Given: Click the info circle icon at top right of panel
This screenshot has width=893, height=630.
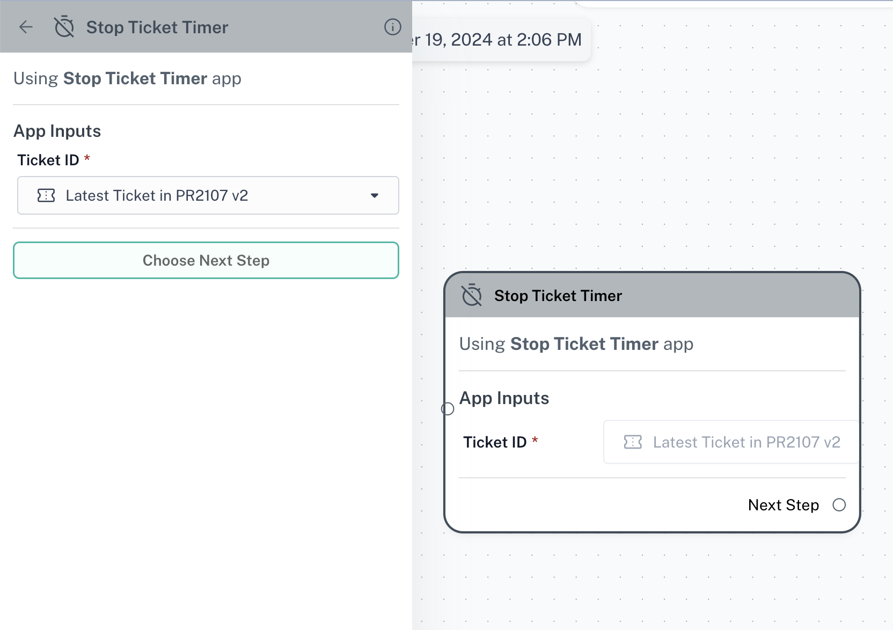Looking at the screenshot, I should [x=393, y=27].
